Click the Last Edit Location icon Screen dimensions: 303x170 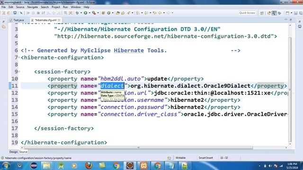(x=154, y=13)
